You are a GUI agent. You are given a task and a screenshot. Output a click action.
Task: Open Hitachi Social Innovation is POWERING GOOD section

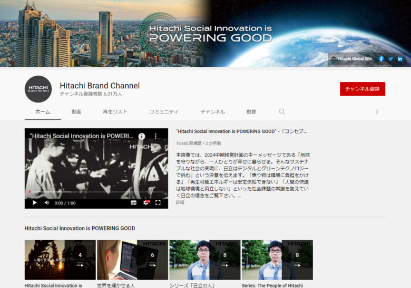pos(80,229)
